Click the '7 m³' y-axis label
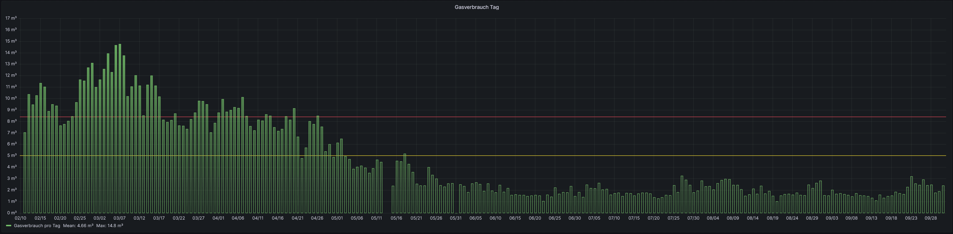The height and width of the screenshot is (234, 953). [x=12, y=132]
